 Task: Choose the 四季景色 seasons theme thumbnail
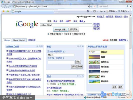pyautogui.click(x=94, y=81)
